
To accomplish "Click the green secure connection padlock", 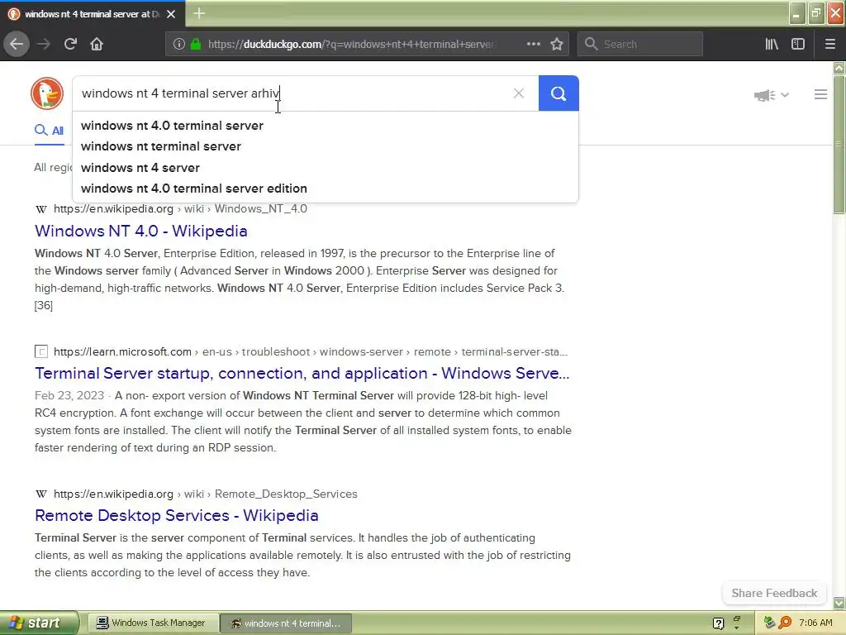I will click(x=196, y=44).
